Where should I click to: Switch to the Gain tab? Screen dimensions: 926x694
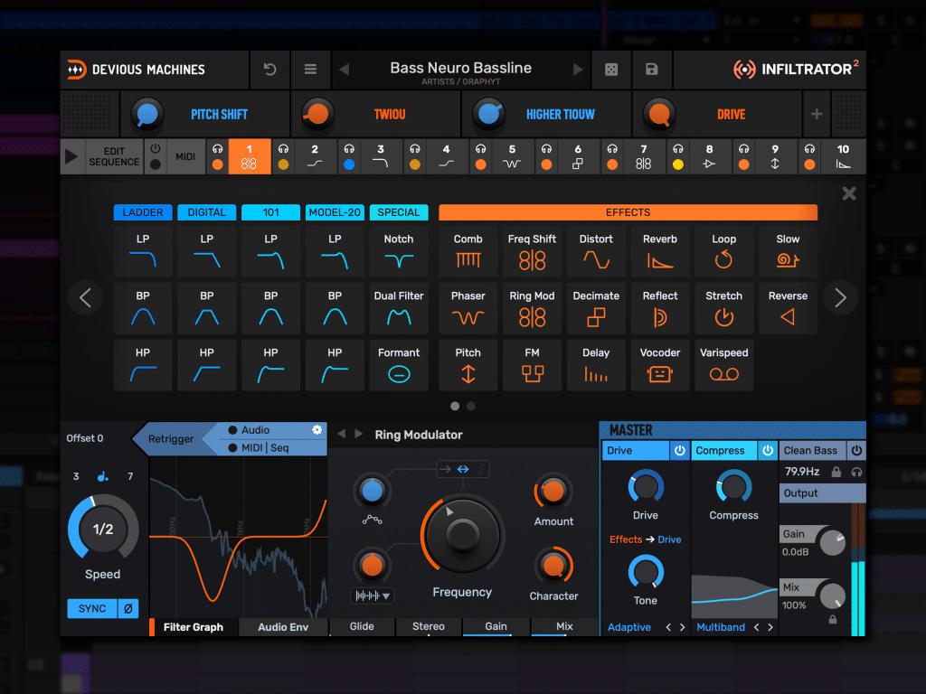pyautogui.click(x=496, y=627)
